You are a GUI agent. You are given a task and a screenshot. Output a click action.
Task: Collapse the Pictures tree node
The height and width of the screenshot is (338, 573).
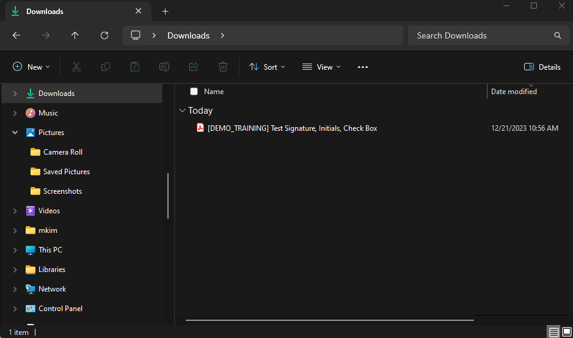(x=15, y=133)
